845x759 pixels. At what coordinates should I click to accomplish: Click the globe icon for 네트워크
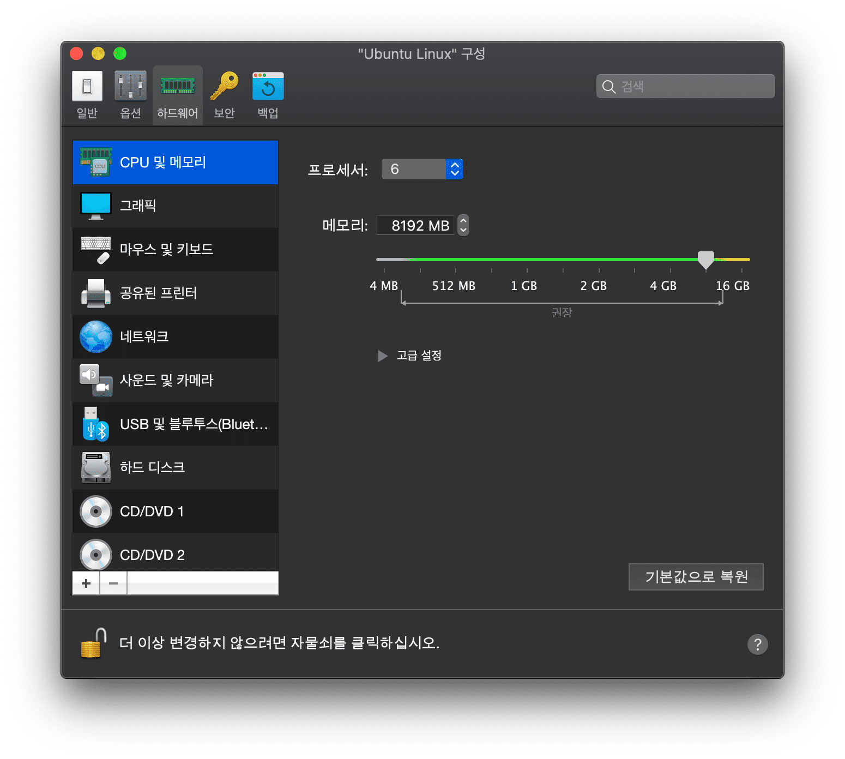pos(96,336)
